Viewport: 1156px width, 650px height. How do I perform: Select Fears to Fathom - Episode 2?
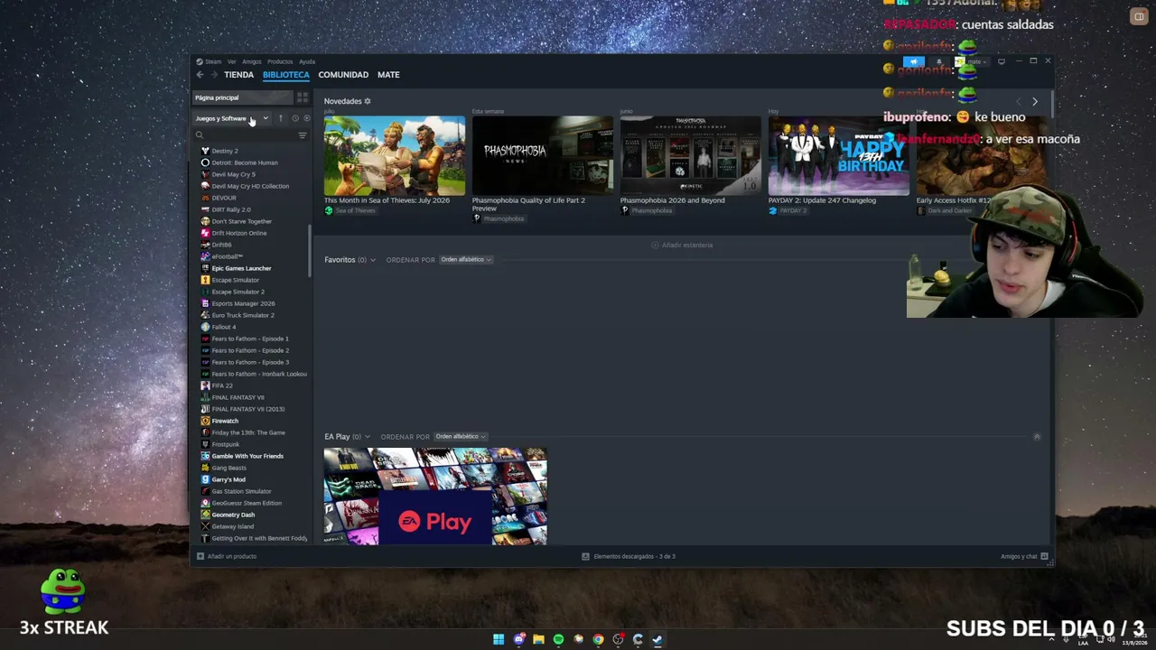pos(250,350)
